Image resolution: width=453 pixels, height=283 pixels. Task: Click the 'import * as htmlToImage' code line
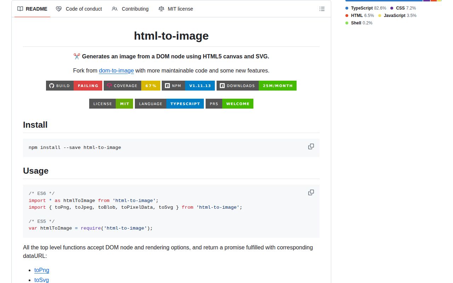tap(93, 201)
